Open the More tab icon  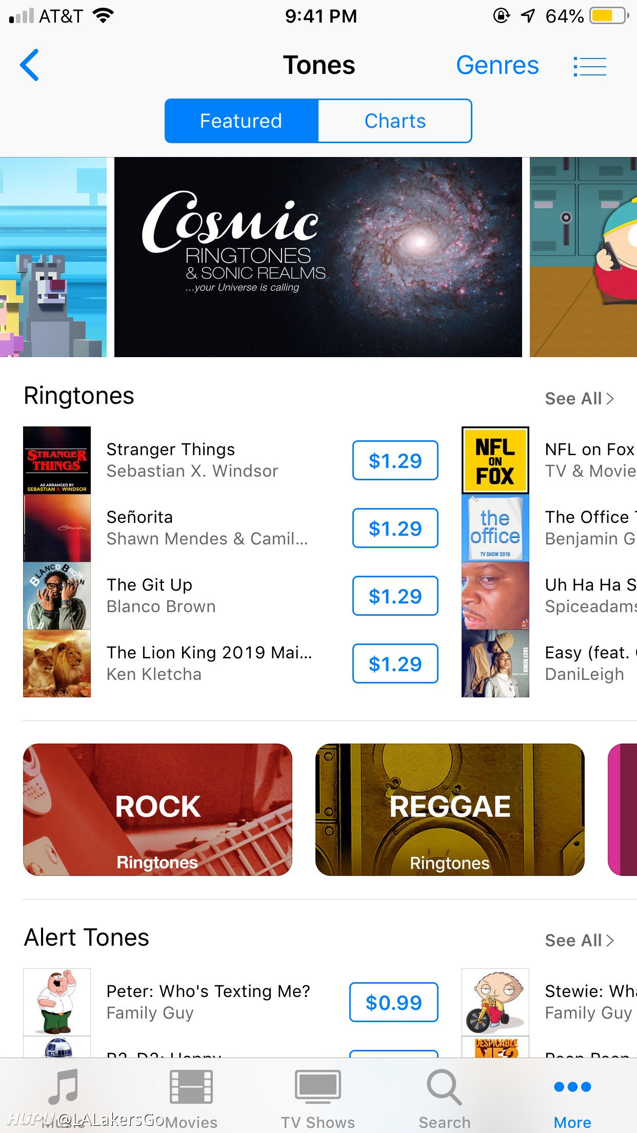click(572, 1087)
